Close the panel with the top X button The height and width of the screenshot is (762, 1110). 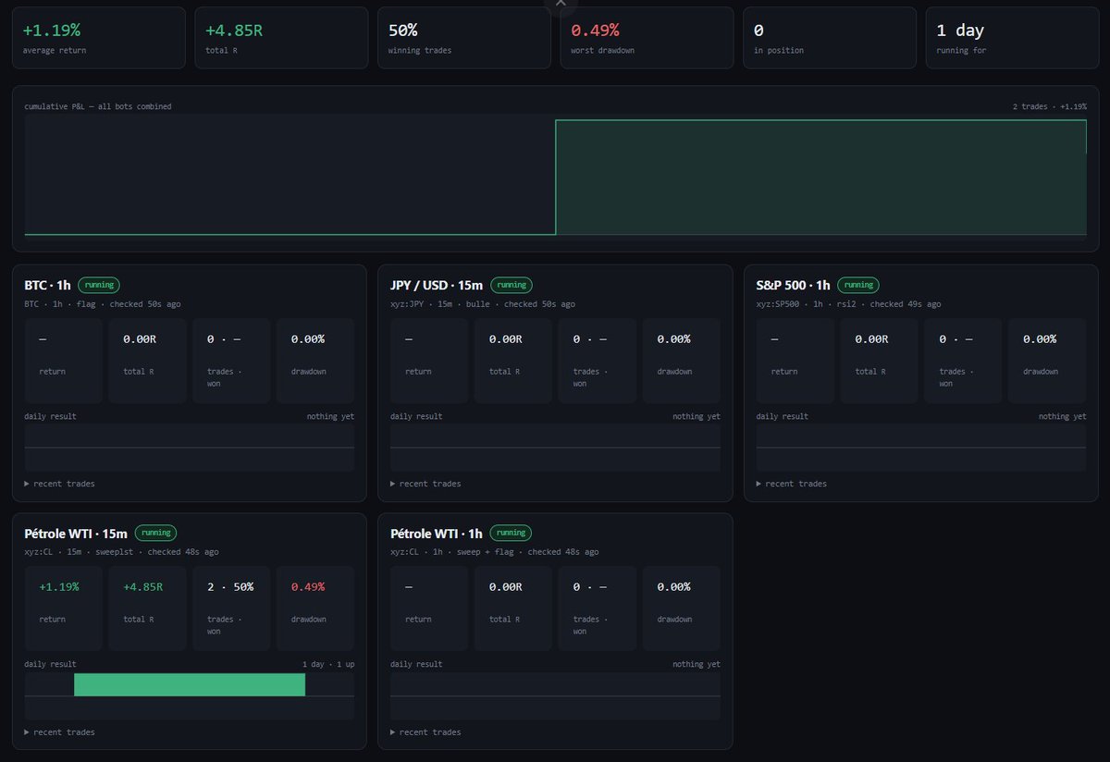tap(561, 4)
